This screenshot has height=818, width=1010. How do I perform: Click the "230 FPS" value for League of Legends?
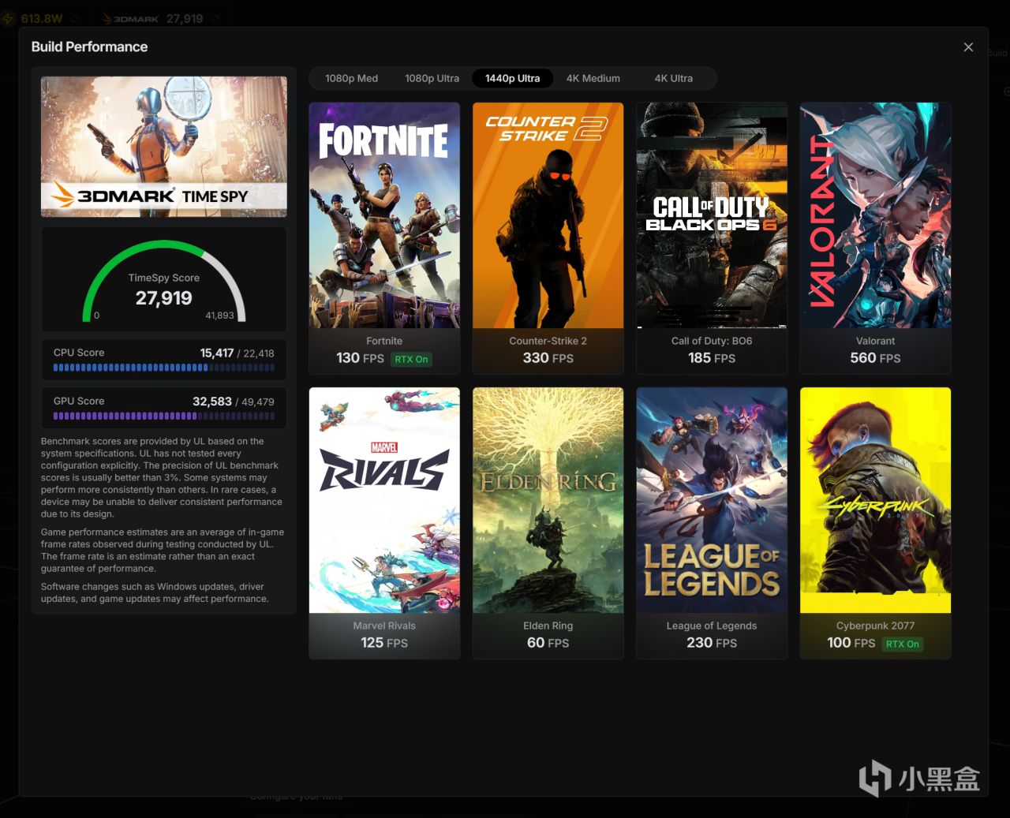712,643
